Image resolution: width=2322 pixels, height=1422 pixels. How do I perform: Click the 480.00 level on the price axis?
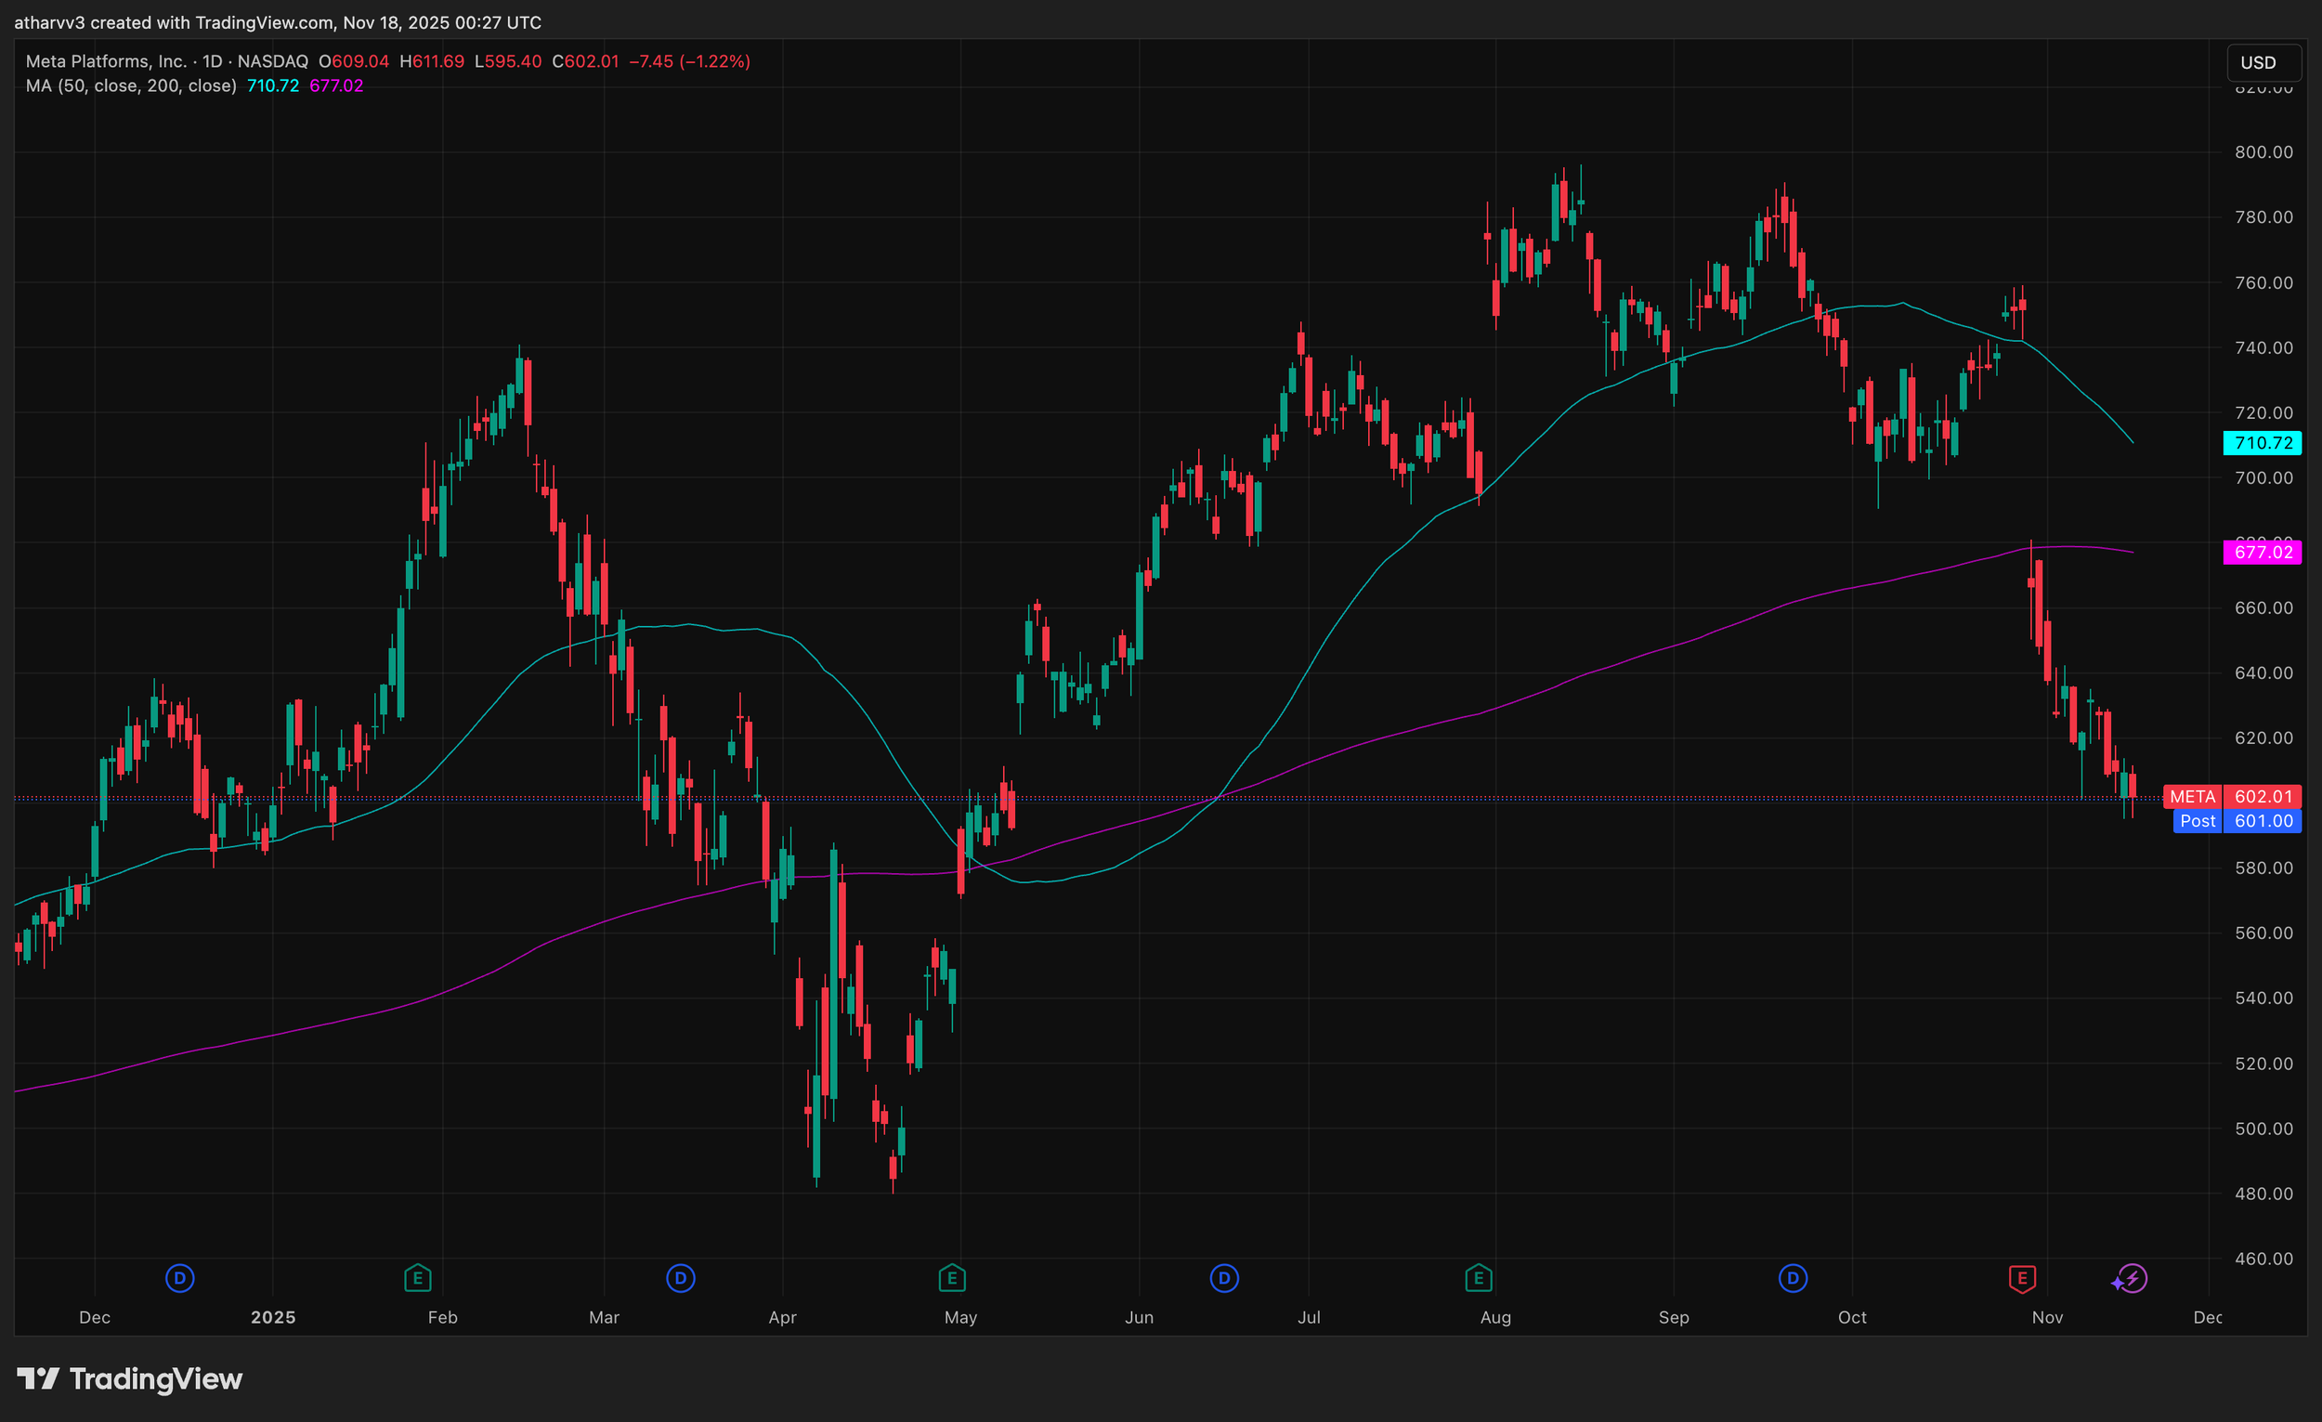point(2263,1194)
